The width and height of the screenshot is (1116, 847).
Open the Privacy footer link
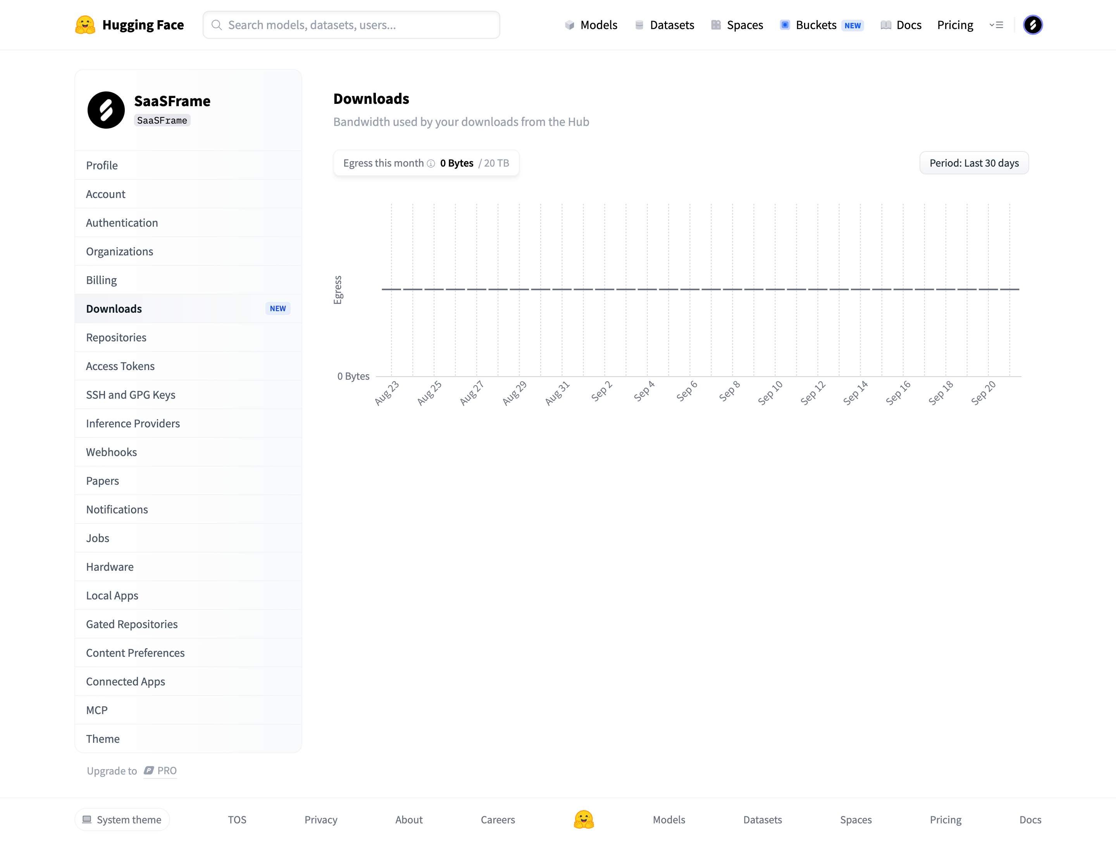tap(321, 820)
